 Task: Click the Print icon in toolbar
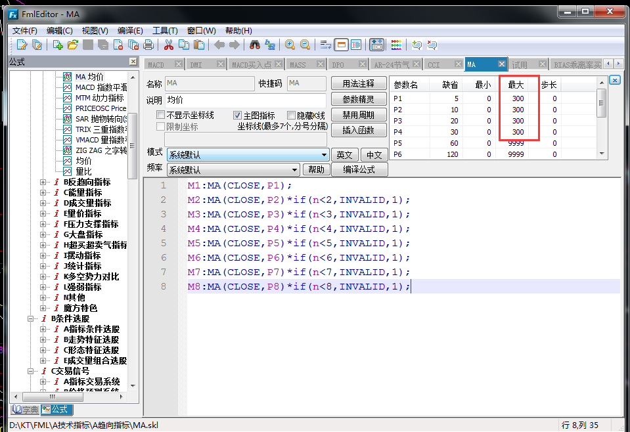148,45
